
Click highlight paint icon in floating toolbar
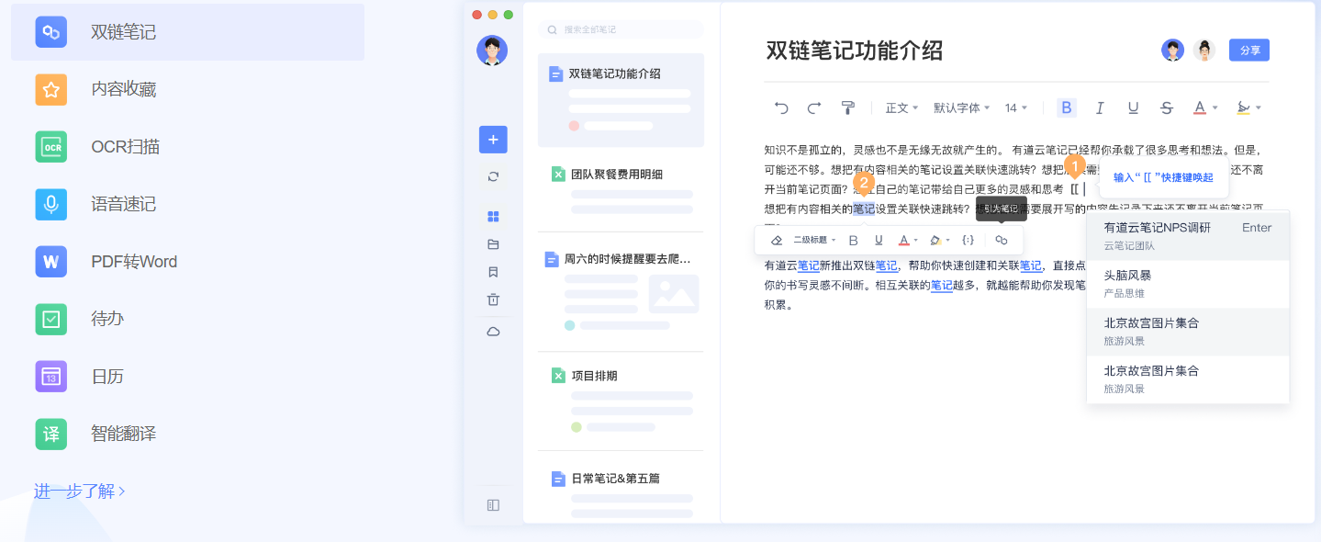click(935, 240)
